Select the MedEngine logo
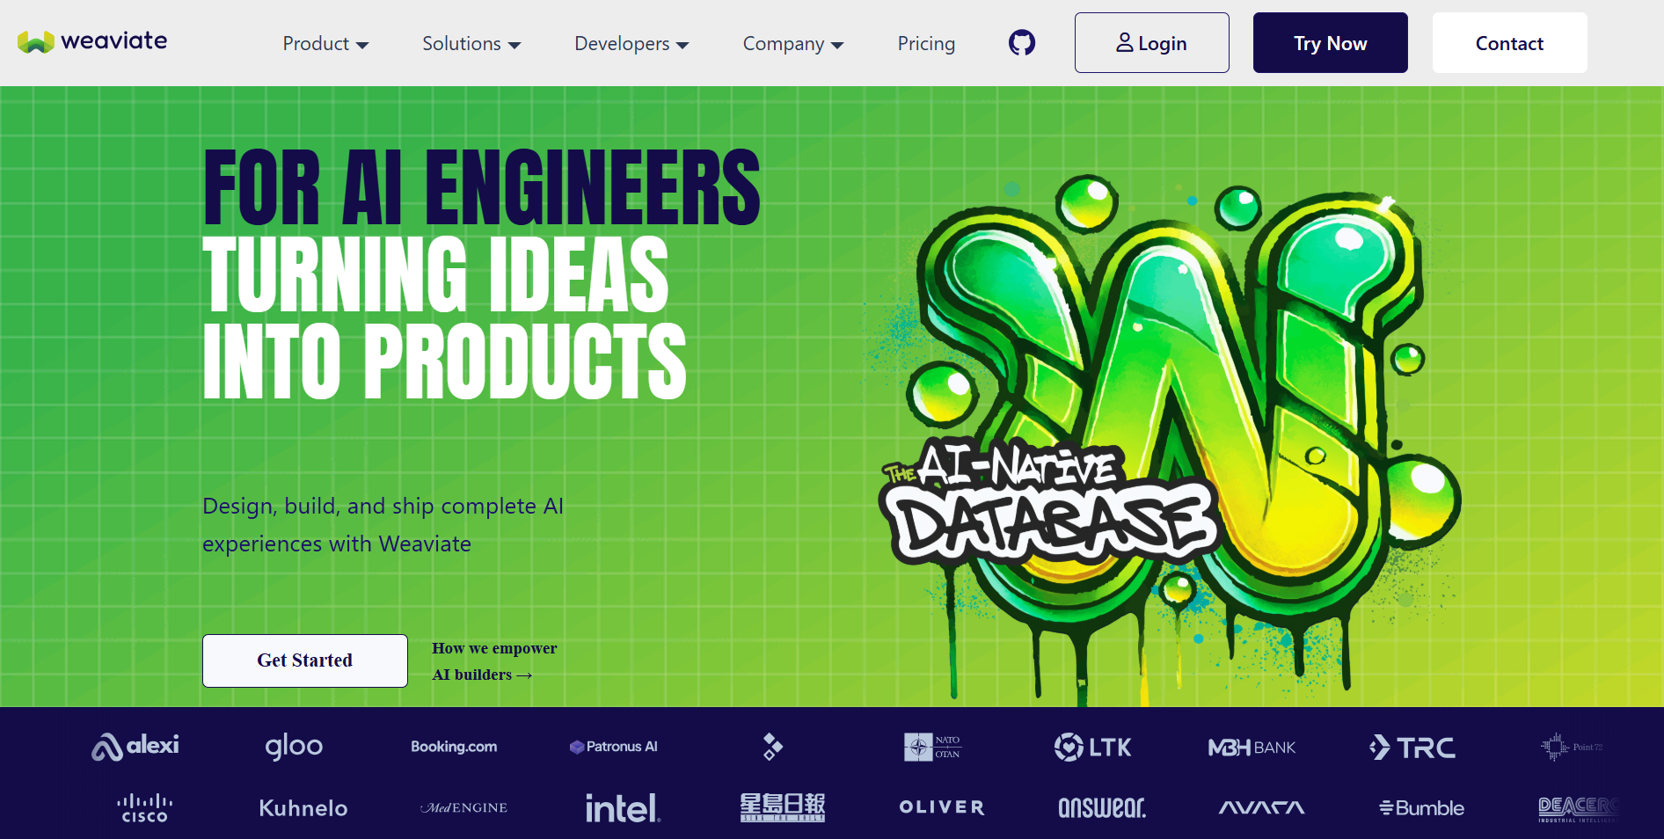1664x839 pixels. pyautogui.click(x=463, y=807)
